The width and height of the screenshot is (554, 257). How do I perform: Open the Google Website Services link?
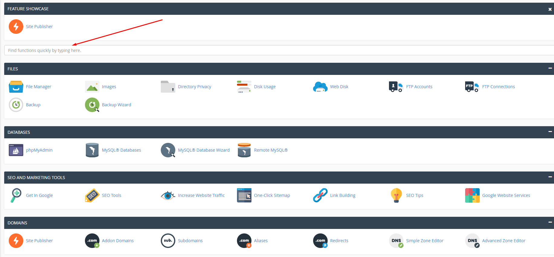506,195
